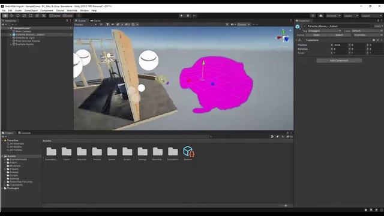The image size is (384, 216).
Task: Open the Gizmos dropdown
Action: tap(244, 25)
